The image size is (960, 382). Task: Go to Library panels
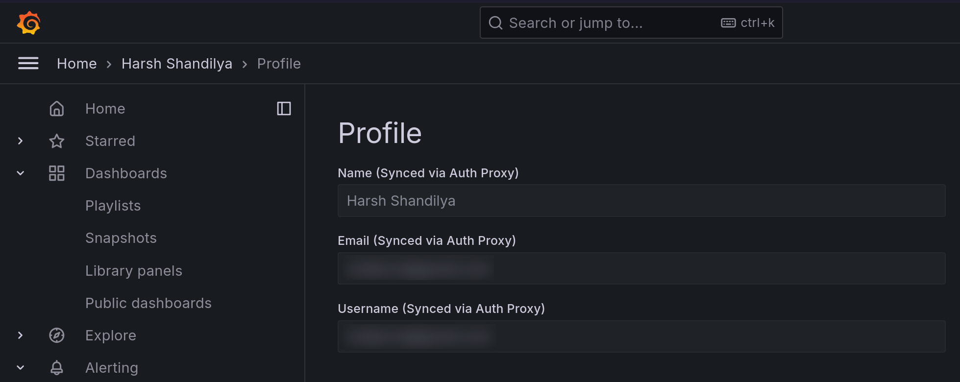(133, 271)
